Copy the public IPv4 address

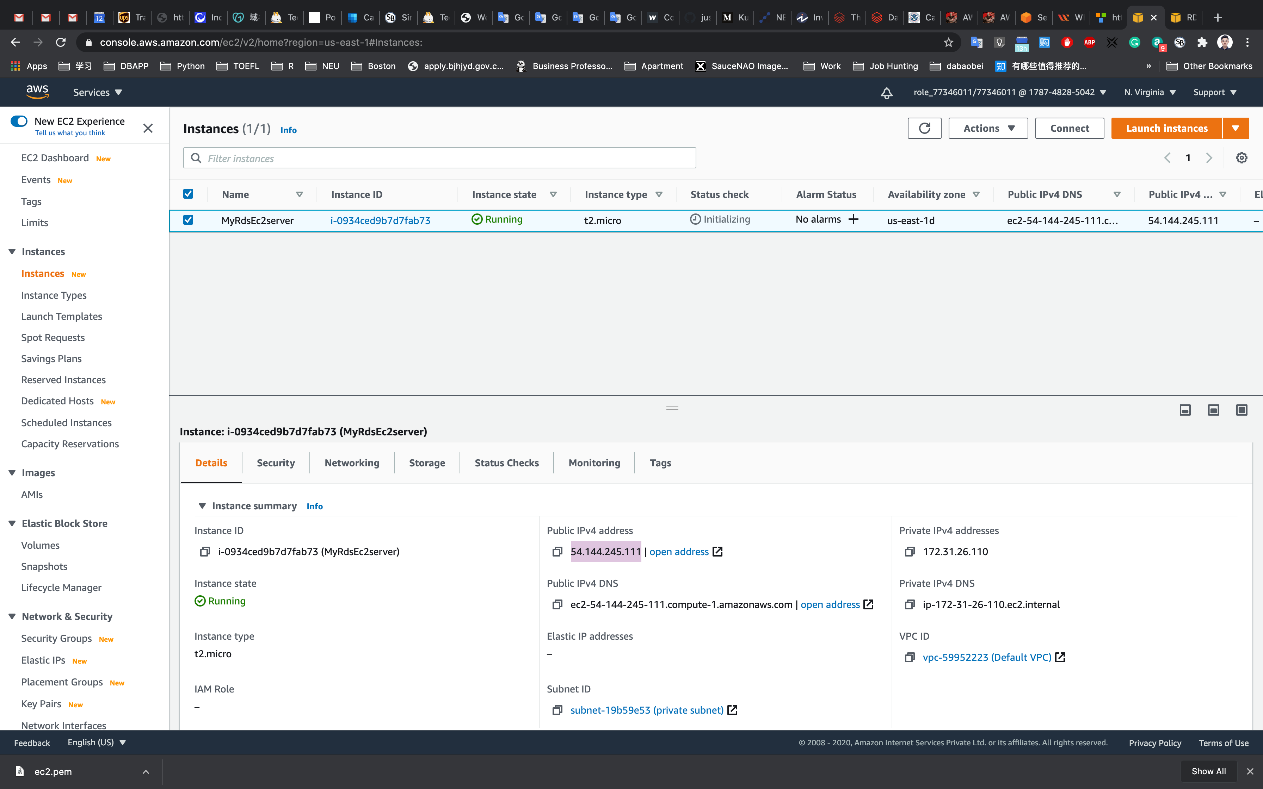coord(557,552)
